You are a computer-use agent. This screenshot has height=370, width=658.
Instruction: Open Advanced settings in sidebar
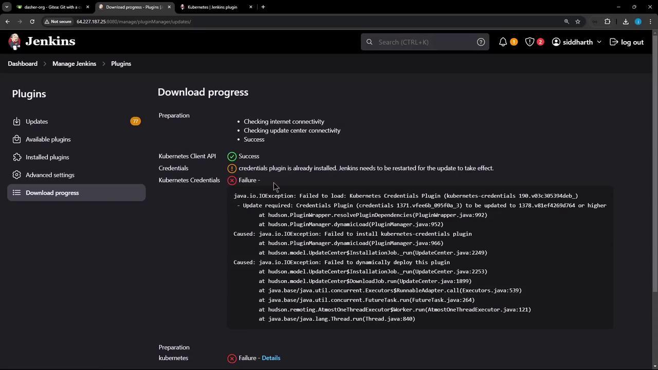[x=50, y=175]
